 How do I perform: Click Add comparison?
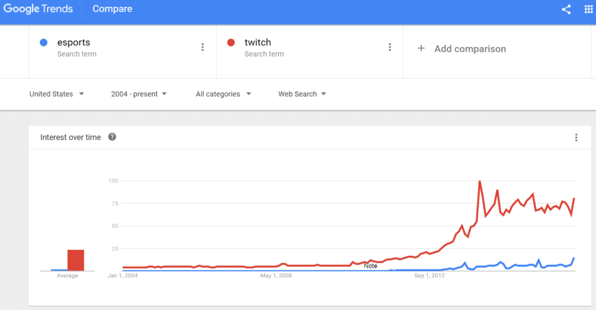point(470,49)
